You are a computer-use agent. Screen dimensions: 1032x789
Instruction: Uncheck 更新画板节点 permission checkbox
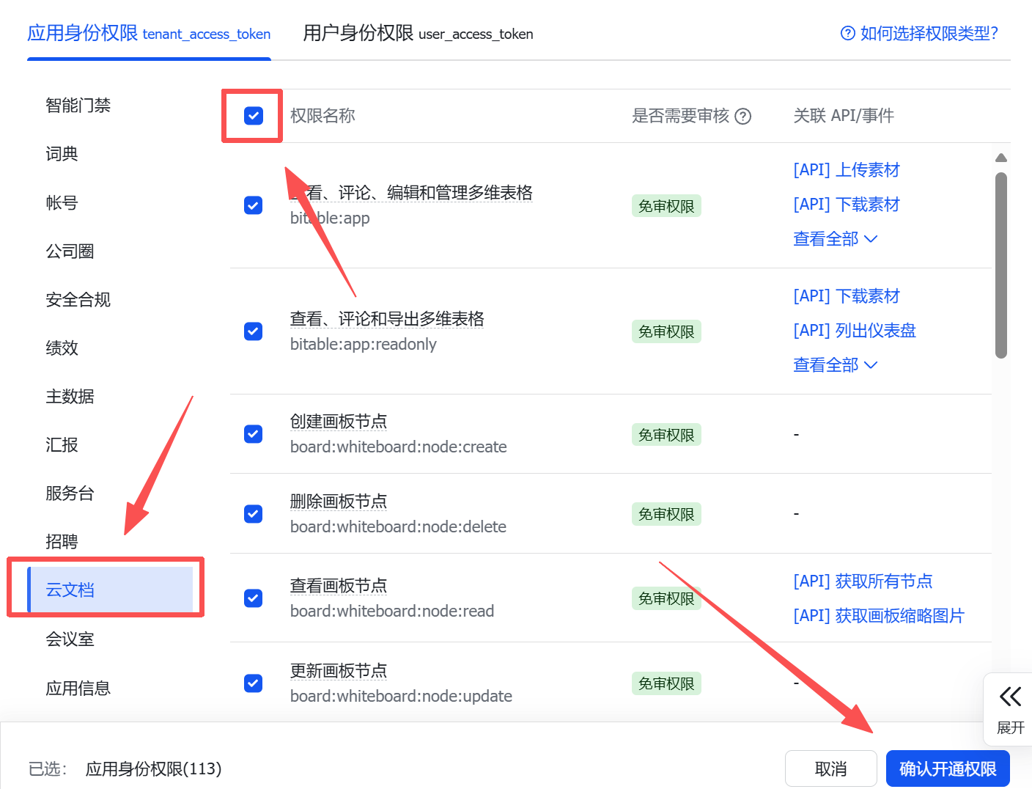(x=254, y=683)
